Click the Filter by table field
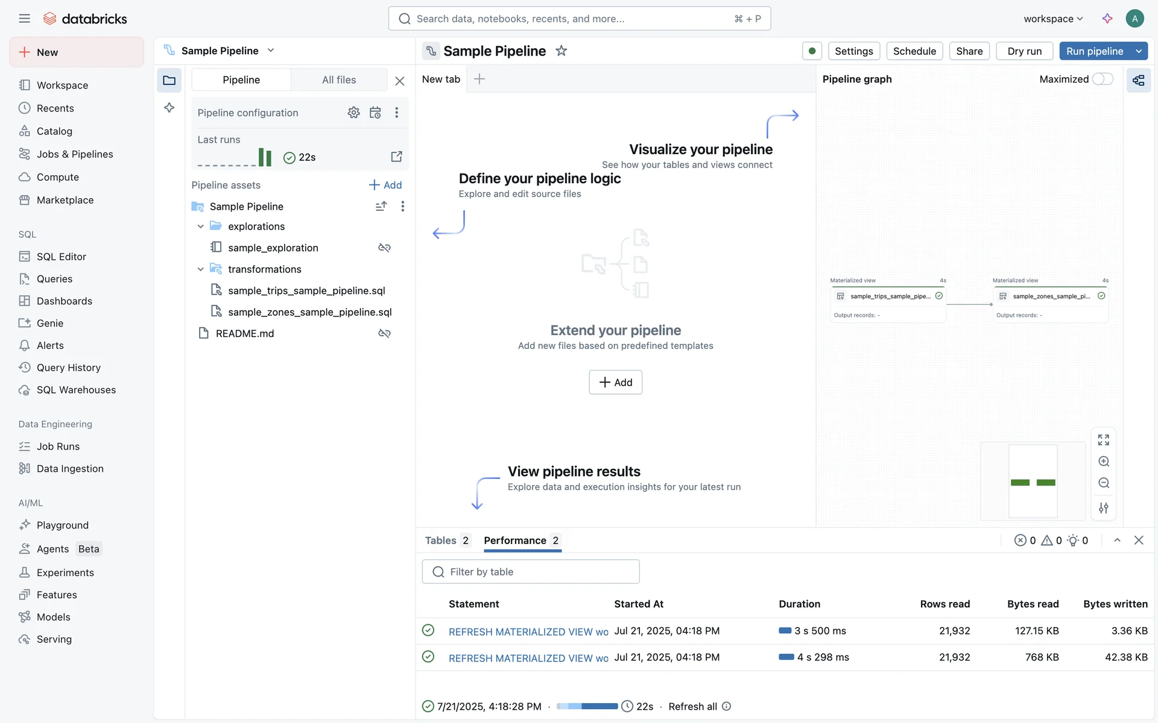The width and height of the screenshot is (1158, 723). coord(531,572)
